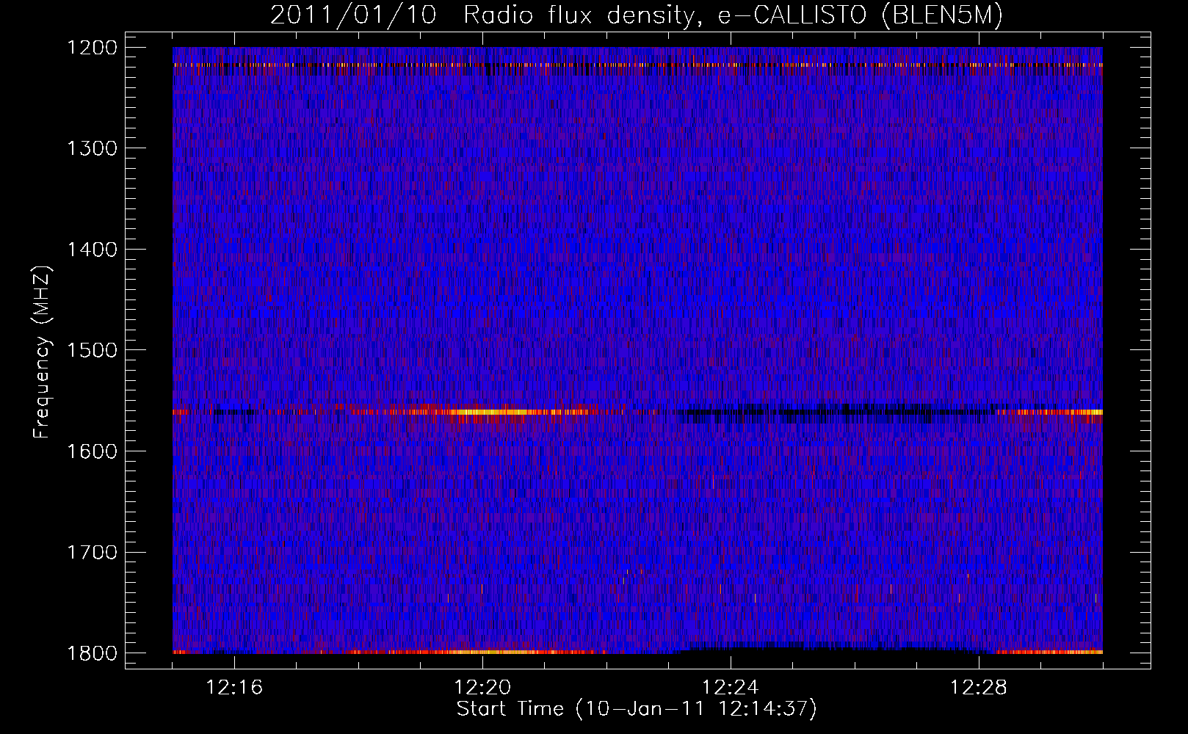Image resolution: width=1188 pixels, height=734 pixels.
Task: Click the 1700 frequency tick label
Action: (92, 552)
